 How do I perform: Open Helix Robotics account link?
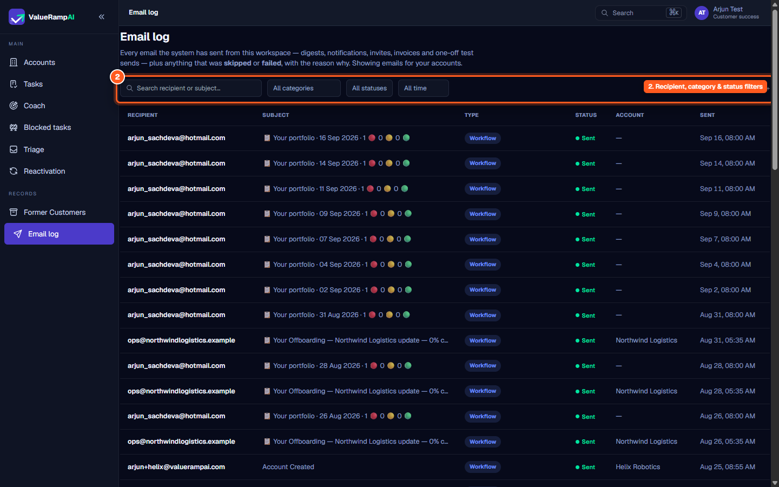click(638, 467)
